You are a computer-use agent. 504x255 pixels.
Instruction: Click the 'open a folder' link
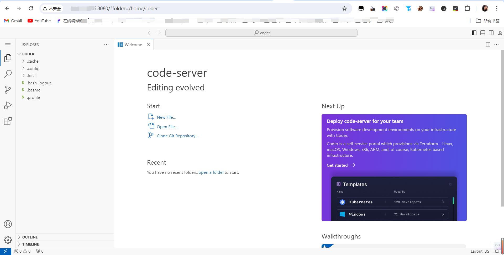[211, 172]
